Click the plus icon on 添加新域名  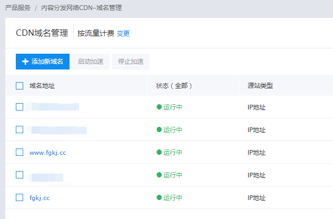(x=25, y=62)
